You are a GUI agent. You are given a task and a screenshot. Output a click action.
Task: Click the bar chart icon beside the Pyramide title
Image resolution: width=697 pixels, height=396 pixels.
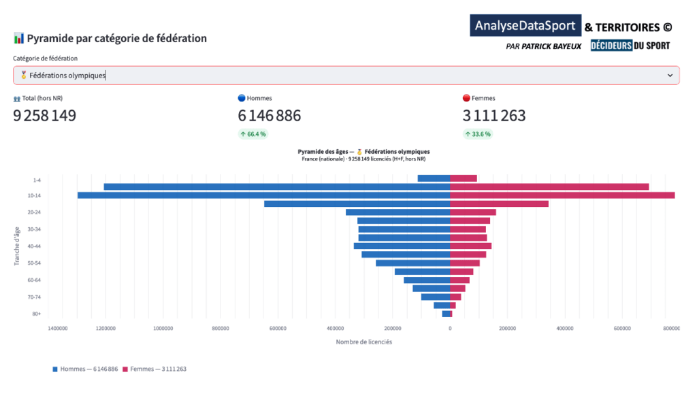19,38
